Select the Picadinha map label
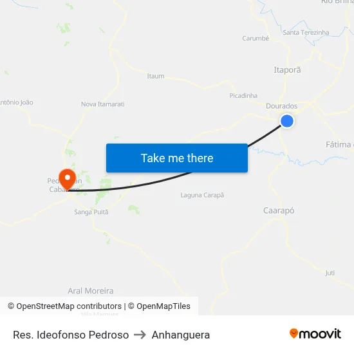354x354 pixels. coord(243,96)
